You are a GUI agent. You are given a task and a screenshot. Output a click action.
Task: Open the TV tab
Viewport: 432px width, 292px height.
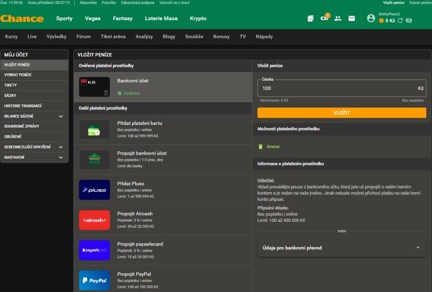click(243, 36)
